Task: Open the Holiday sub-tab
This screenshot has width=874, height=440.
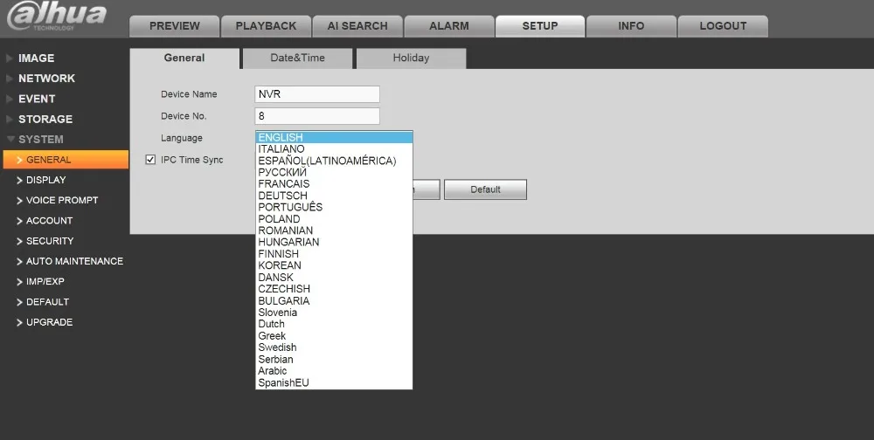Action: (411, 58)
